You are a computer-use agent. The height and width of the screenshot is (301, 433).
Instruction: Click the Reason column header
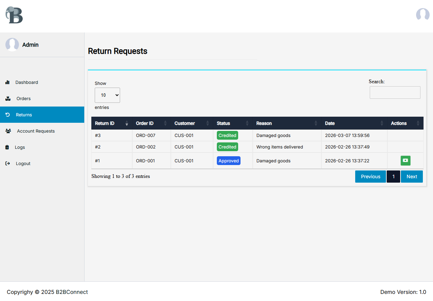click(287, 123)
